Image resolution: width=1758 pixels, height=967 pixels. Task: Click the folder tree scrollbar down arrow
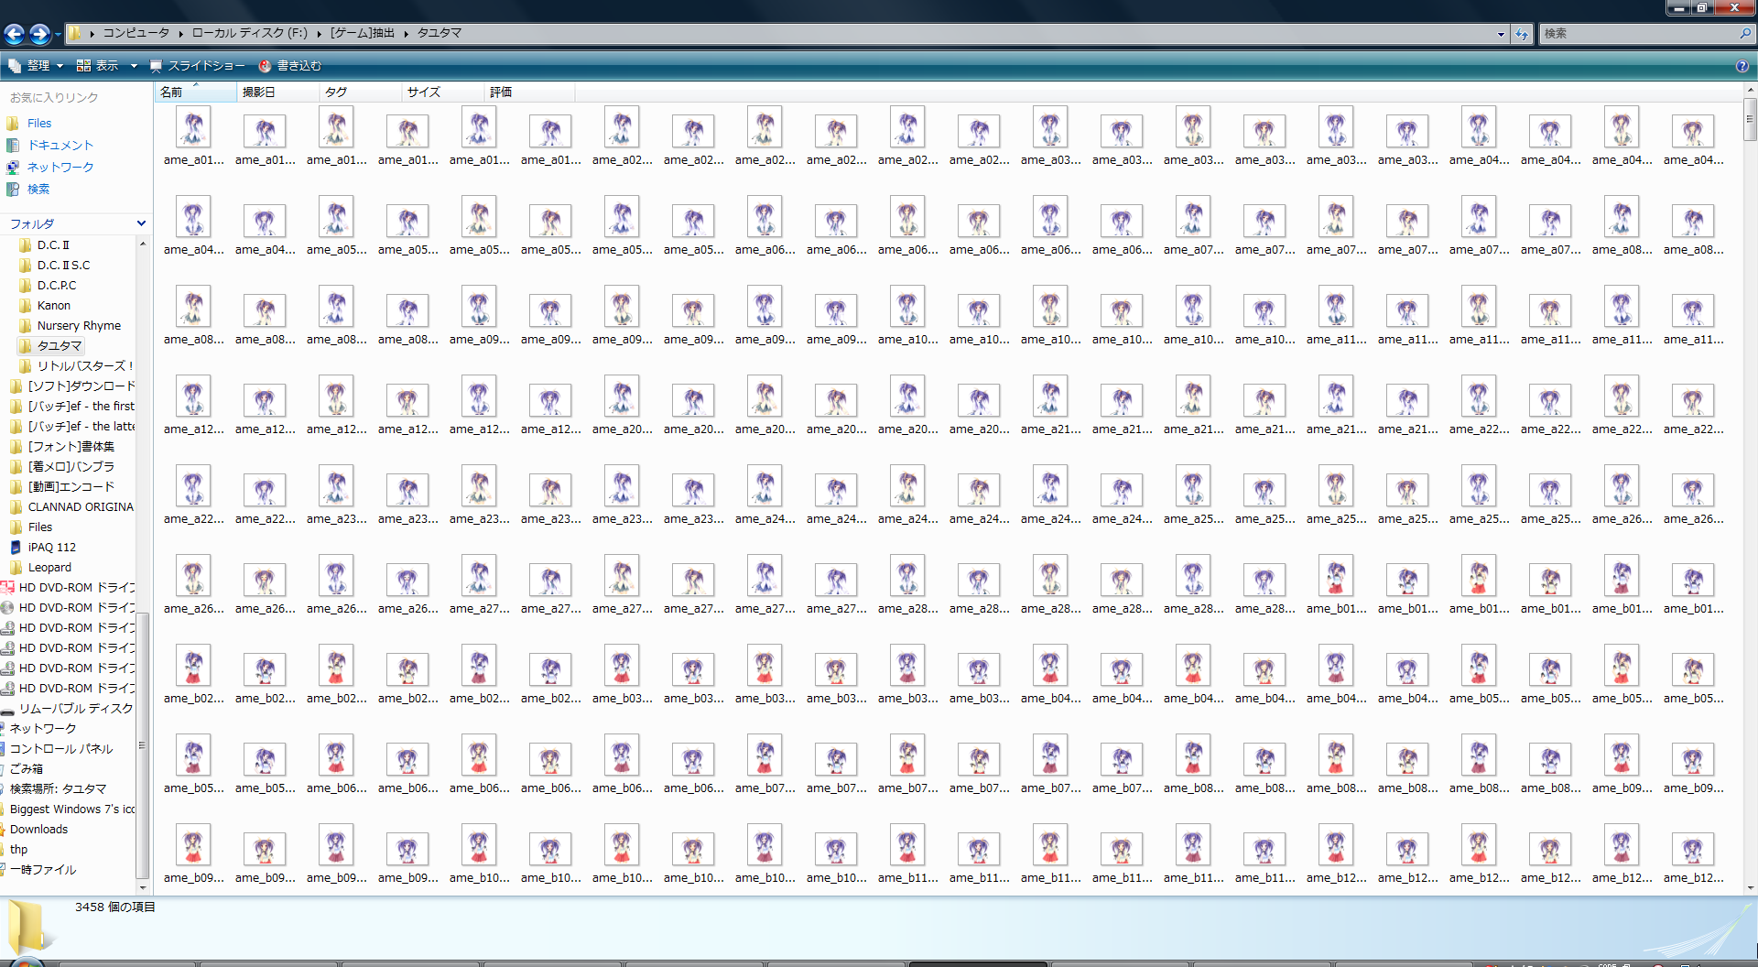(x=142, y=887)
